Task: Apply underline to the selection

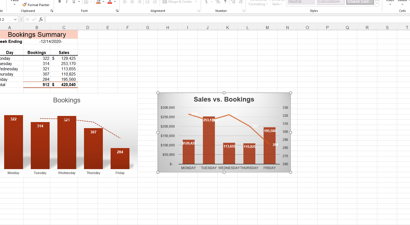Action: (73, 1)
